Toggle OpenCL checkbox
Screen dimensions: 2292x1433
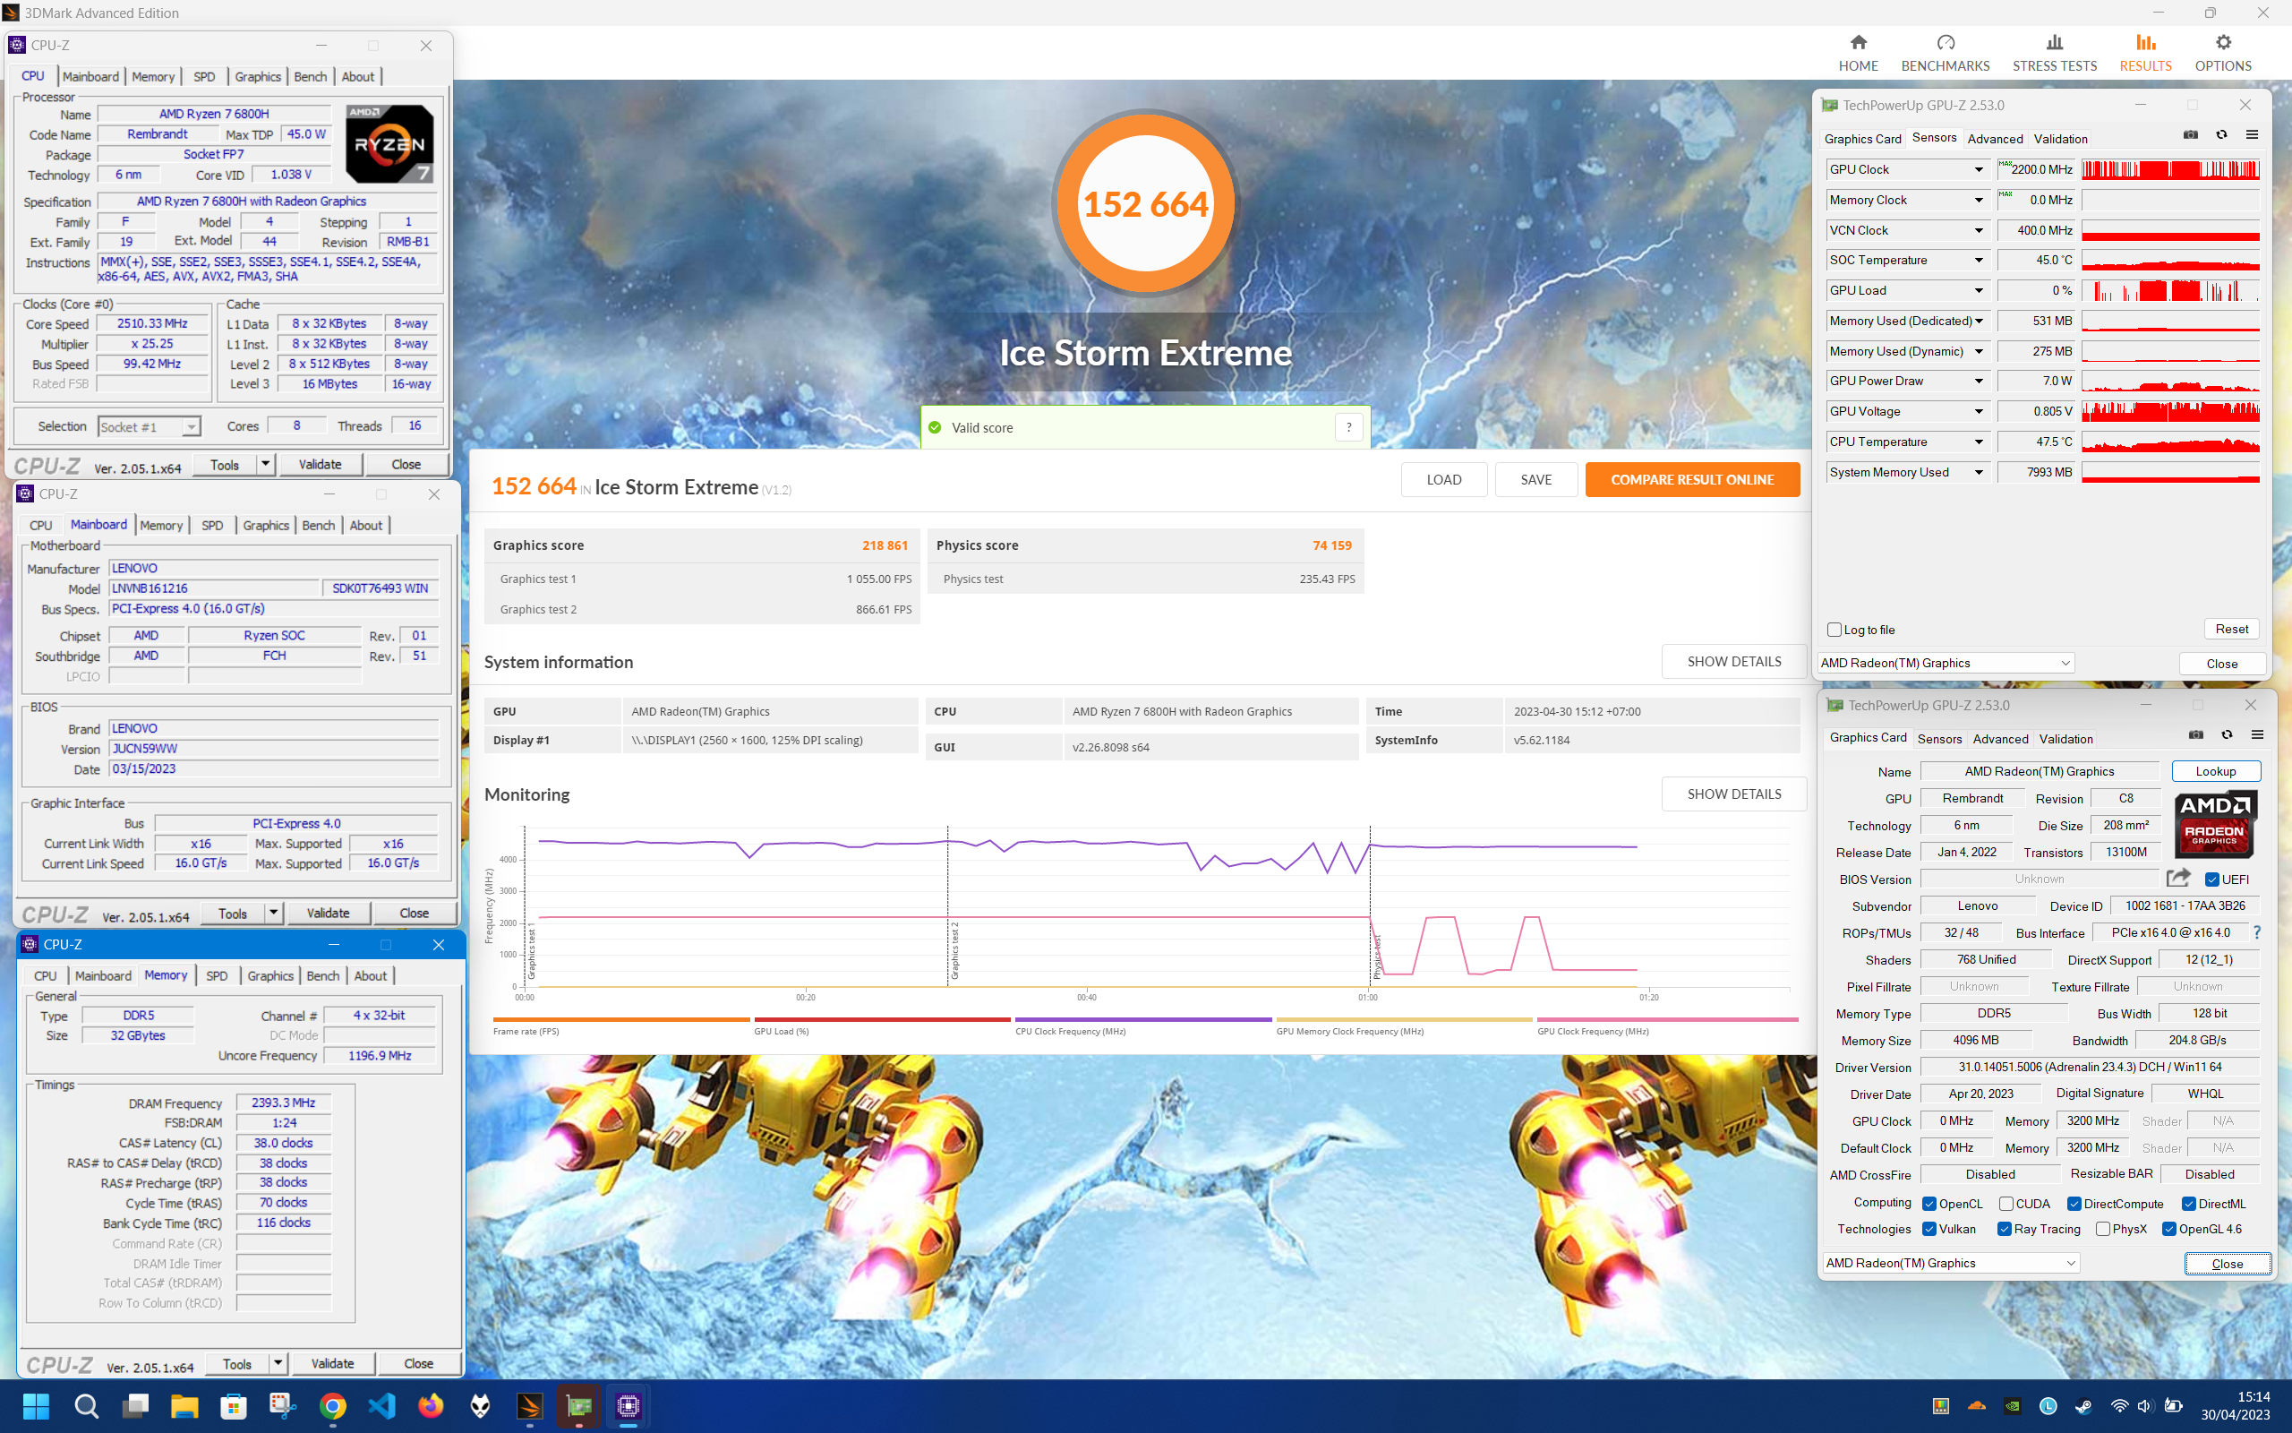[x=1929, y=1204]
